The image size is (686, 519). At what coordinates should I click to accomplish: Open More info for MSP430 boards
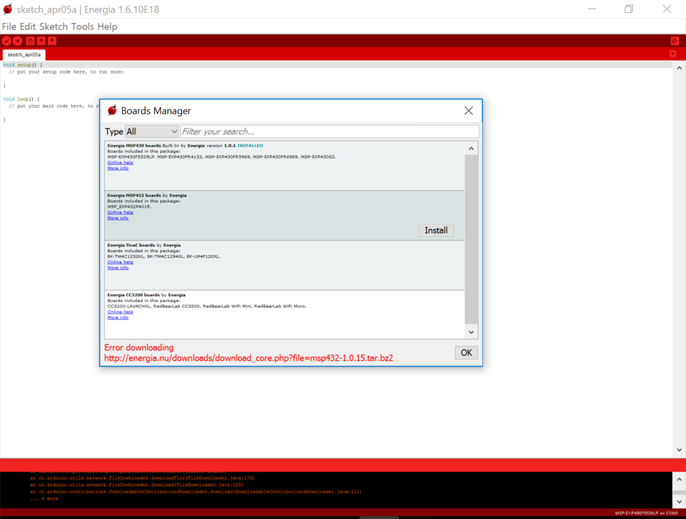click(x=118, y=168)
